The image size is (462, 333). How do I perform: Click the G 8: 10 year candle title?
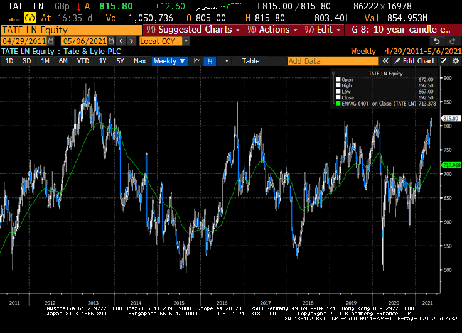click(x=401, y=30)
